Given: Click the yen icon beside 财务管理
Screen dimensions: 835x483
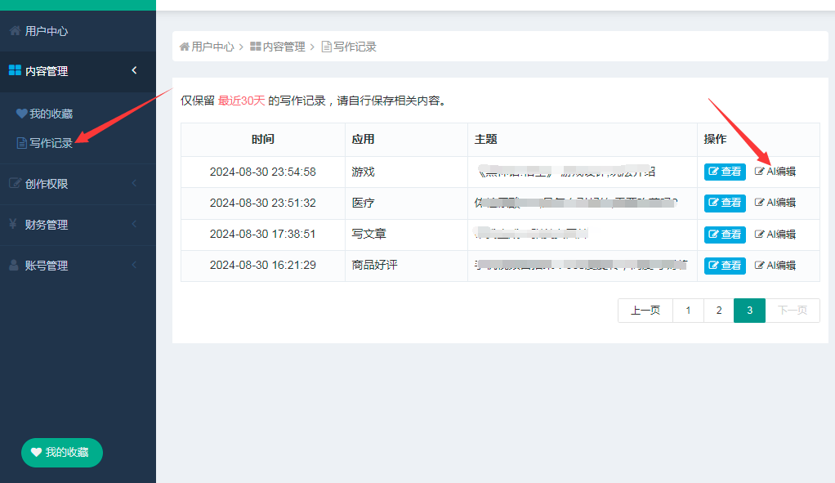Looking at the screenshot, I should coord(14,225).
